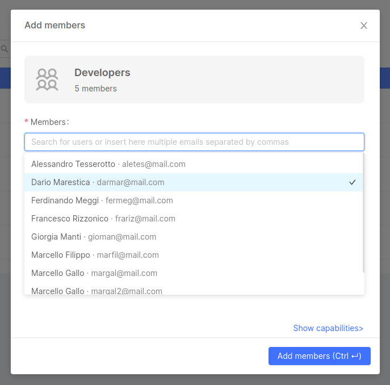
Task: Close the Add members dialog
Action: coord(364,26)
